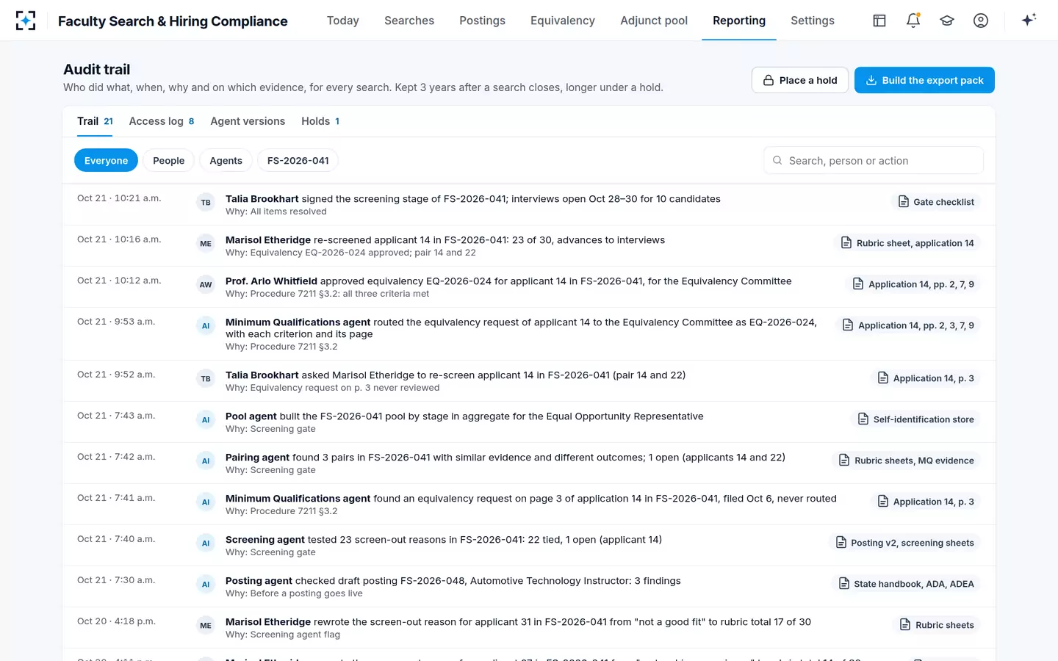1058x661 pixels.
Task: Filter the trail by People
Action: (169, 160)
